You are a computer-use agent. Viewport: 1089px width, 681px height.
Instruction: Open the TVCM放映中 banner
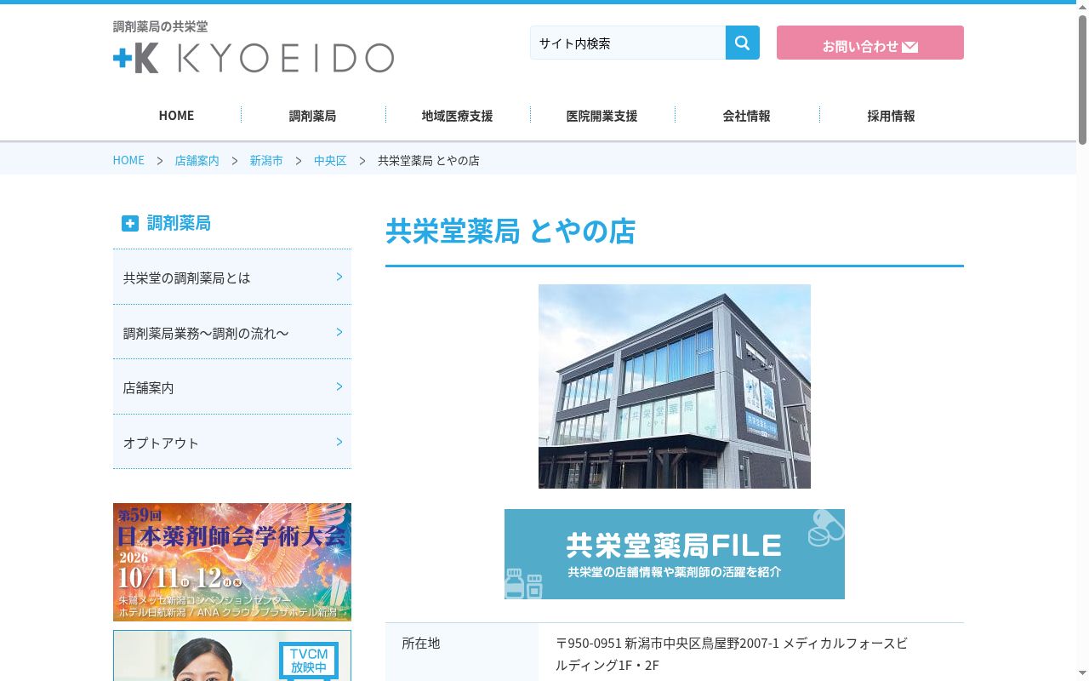point(232,655)
